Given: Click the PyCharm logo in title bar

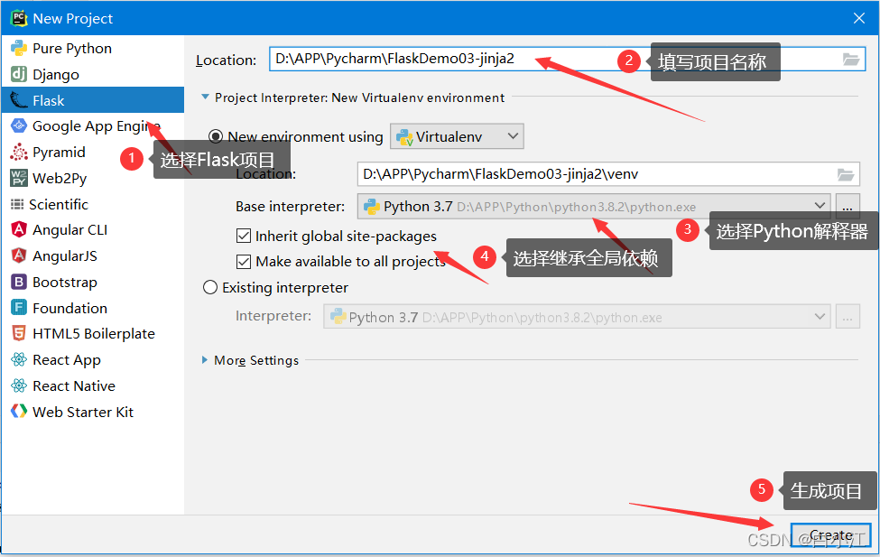Looking at the screenshot, I should [x=19, y=18].
